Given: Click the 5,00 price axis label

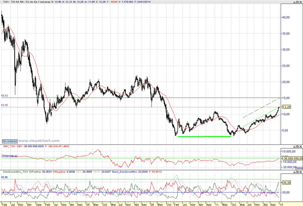Looking at the screenshot, I should [x=285, y=130].
